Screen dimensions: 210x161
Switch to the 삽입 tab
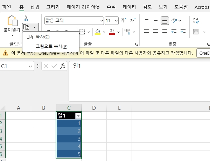coord(35,7)
